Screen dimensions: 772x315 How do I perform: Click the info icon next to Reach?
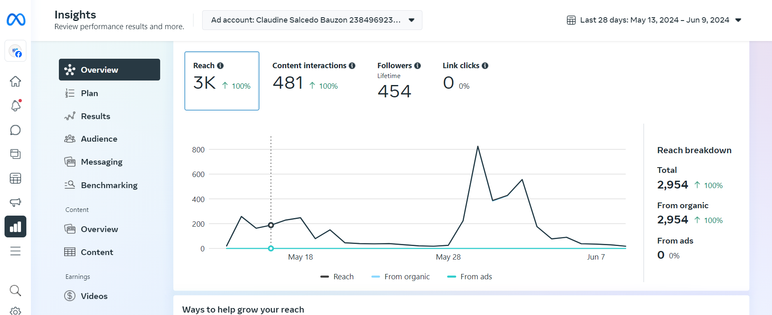[x=220, y=66]
